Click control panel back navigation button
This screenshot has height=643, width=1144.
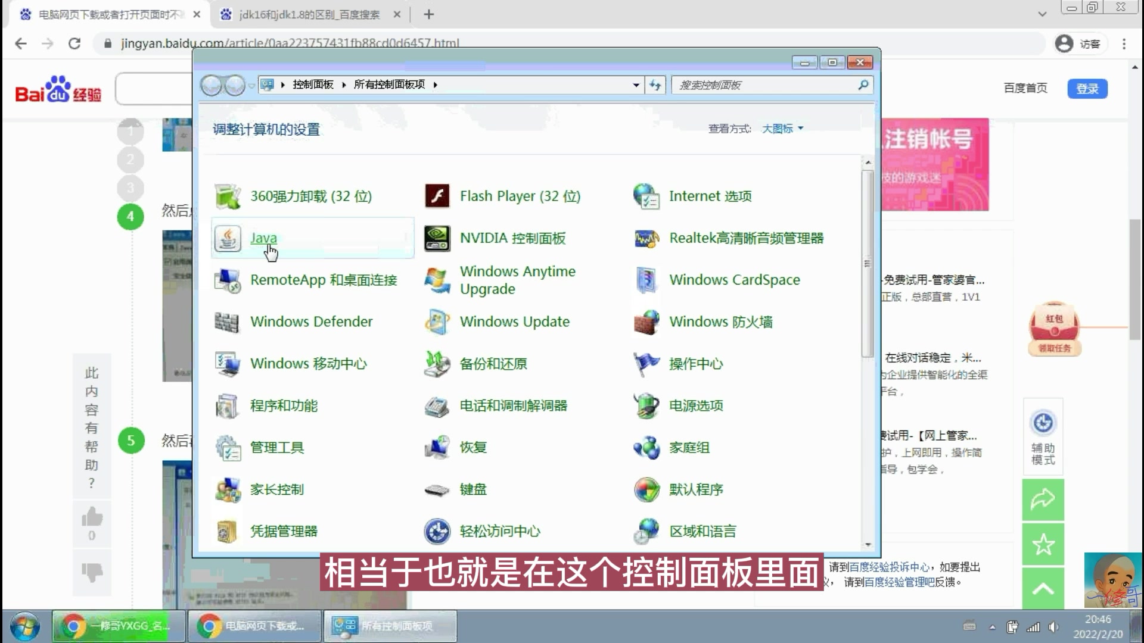coord(211,86)
